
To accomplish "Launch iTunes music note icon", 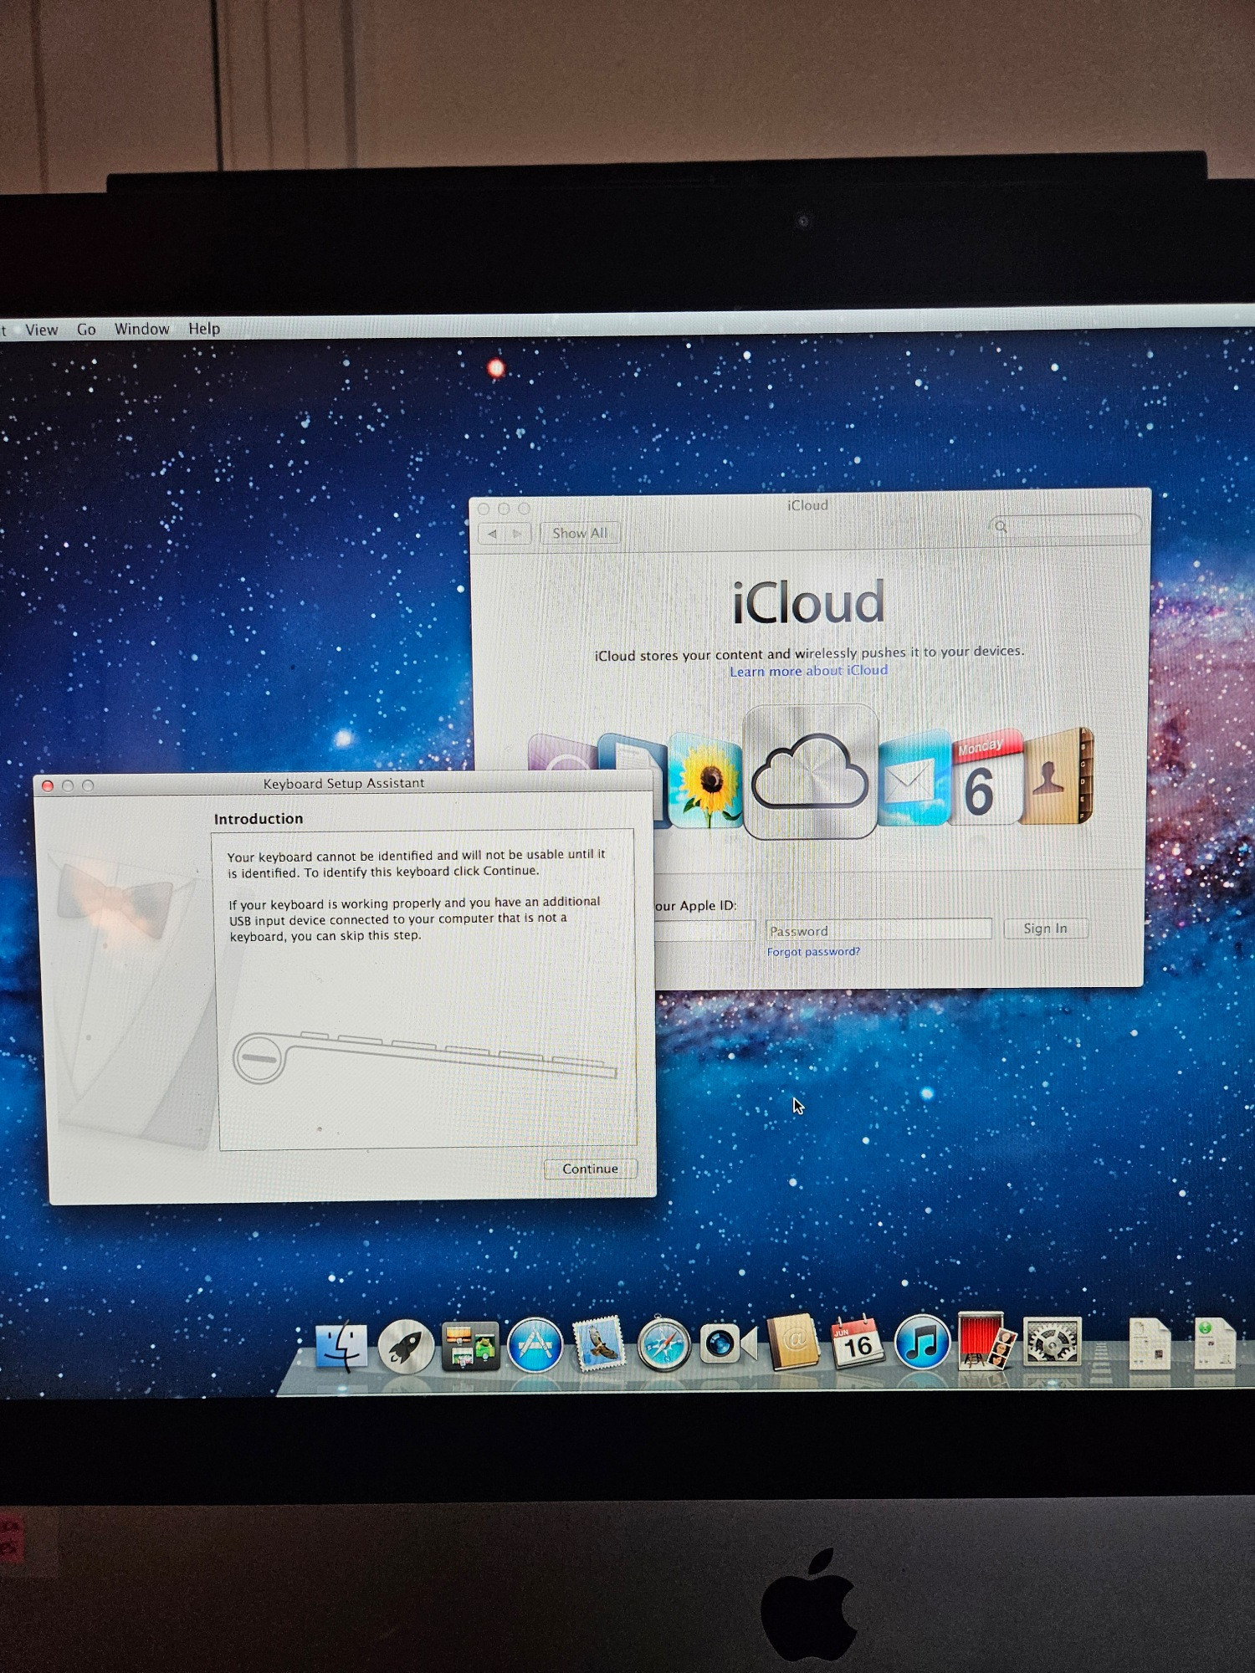I will click(x=922, y=1343).
